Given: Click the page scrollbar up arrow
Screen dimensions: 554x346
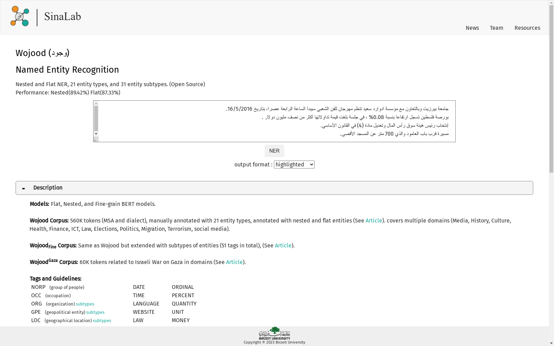Looking at the screenshot, I should coord(551,3).
